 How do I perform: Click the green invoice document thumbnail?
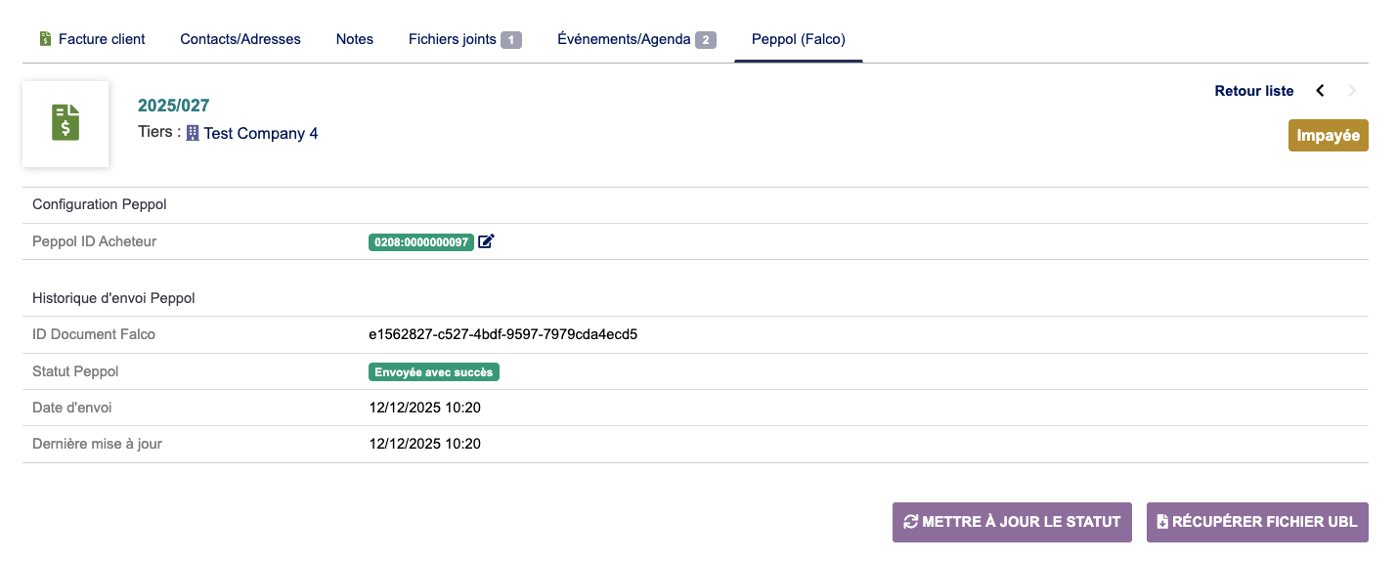[65, 123]
